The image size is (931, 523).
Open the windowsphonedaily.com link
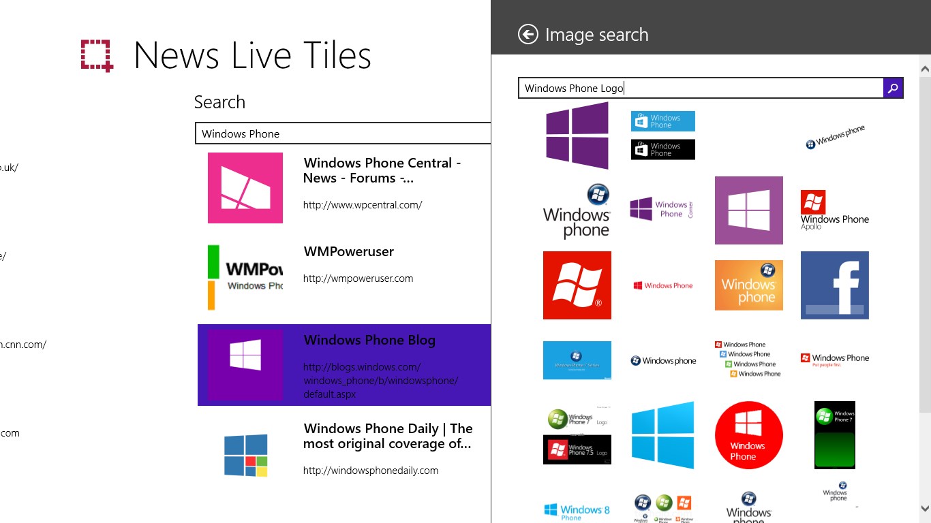coord(370,470)
